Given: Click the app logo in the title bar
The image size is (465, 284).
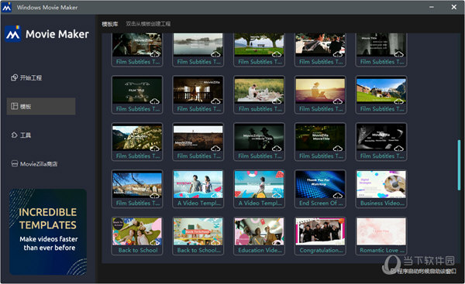Looking at the screenshot, I should click(x=6, y=7).
